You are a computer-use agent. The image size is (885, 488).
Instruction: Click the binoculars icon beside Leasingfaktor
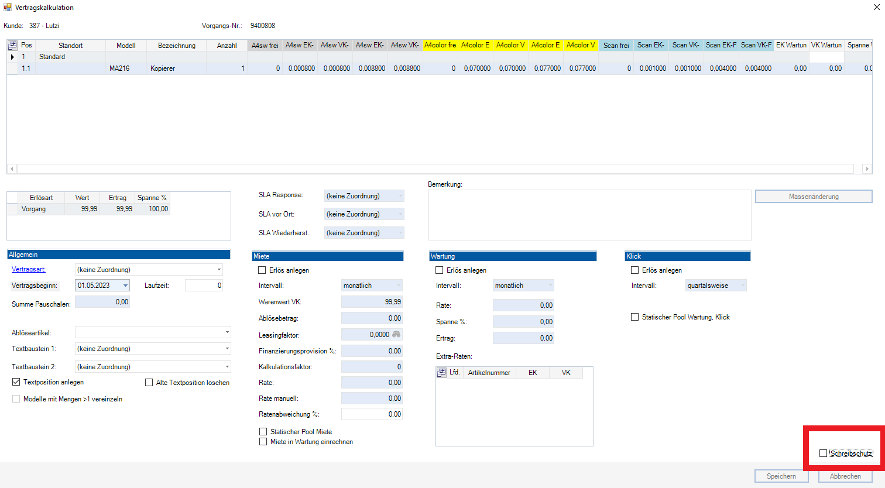click(x=396, y=335)
